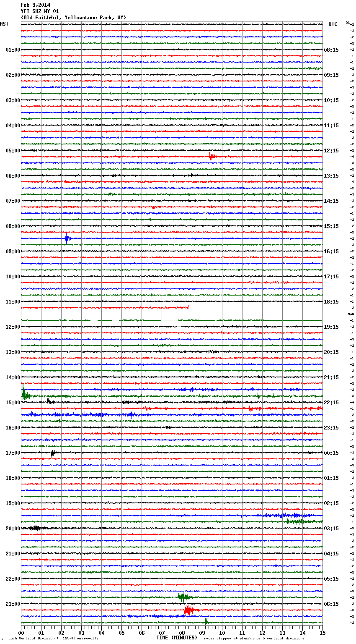Click minute tick label '15' on bottom axis
The height and width of the screenshot is (644, 356).
click(x=322, y=633)
